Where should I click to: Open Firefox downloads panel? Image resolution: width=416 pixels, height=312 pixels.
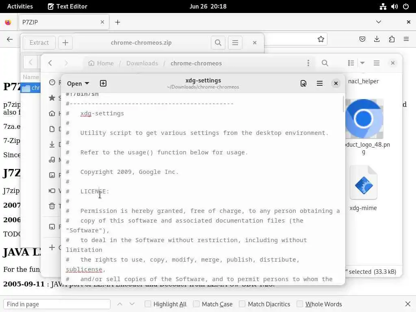377,39
